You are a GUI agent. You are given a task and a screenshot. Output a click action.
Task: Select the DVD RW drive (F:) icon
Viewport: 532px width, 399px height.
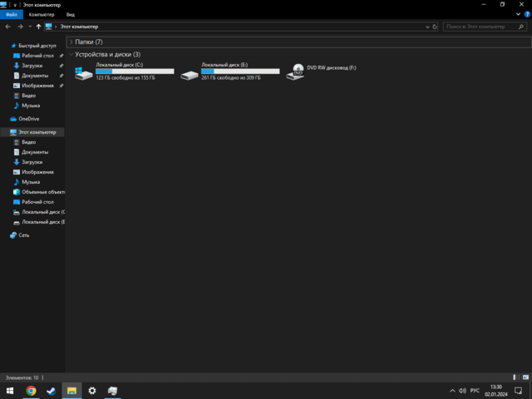[297, 73]
